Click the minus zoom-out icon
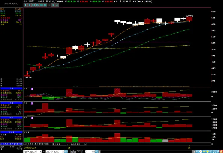 (x=204, y=151)
